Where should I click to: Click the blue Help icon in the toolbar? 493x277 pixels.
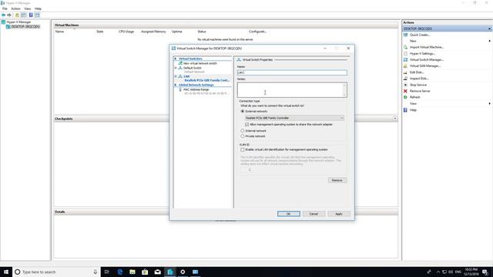(31, 15)
